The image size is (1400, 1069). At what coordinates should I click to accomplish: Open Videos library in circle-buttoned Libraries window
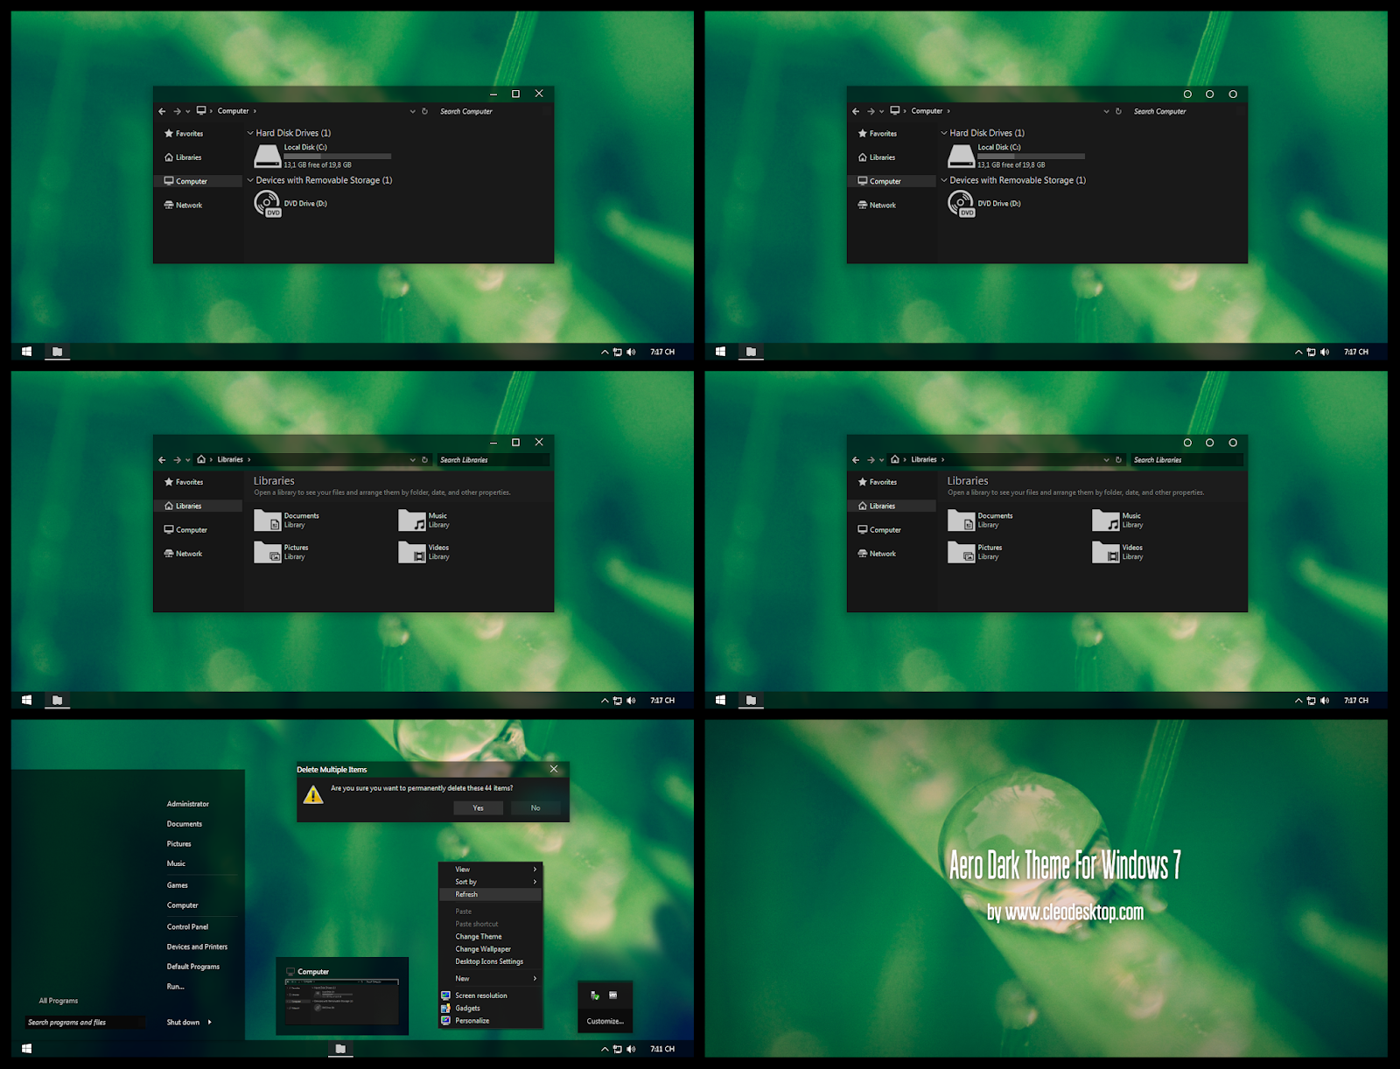[x=1118, y=552]
